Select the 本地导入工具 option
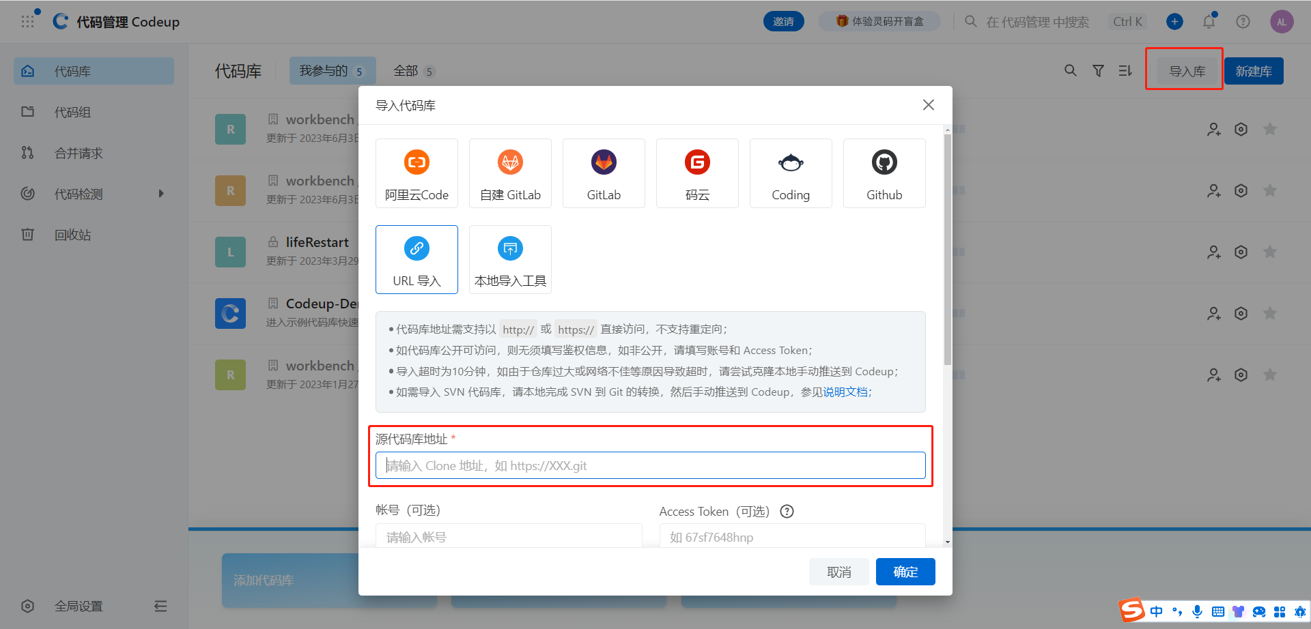The height and width of the screenshot is (629, 1311). tap(510, 259)
